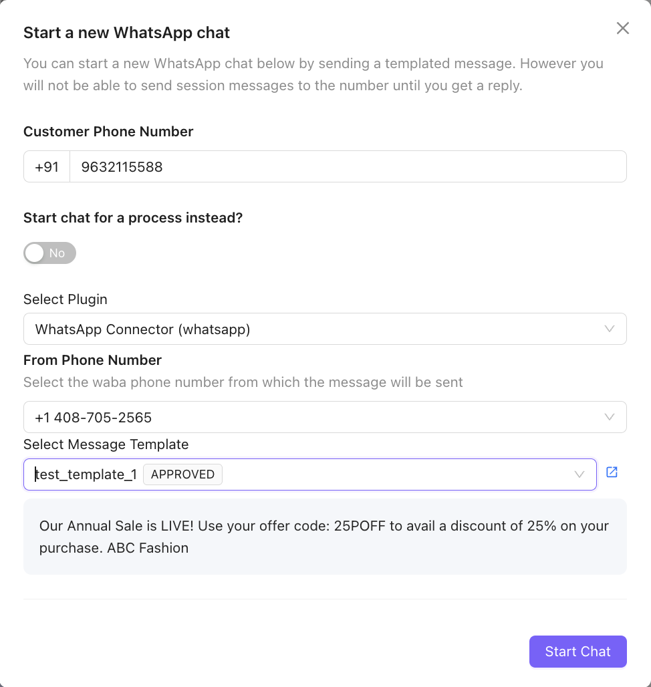Click the waba phone number helper text
The width and height of the screenshot is (651, 687).
[x=243, y=382]
